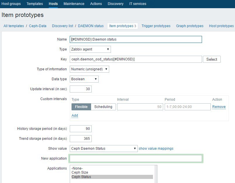The height and width of the screenshot is (183, 235).
Task: Open the Discovery menu item
Action: pyautogui.click(x=115, y=4)
